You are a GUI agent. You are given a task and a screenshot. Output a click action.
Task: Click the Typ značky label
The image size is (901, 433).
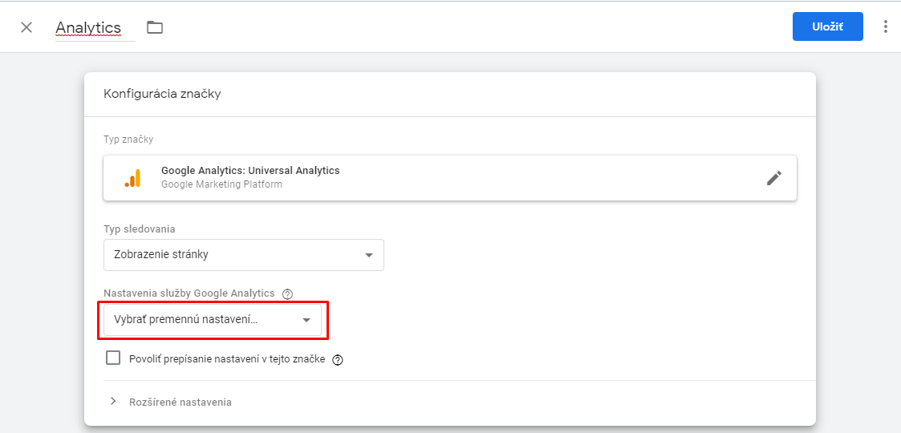[x=128, y=140]
